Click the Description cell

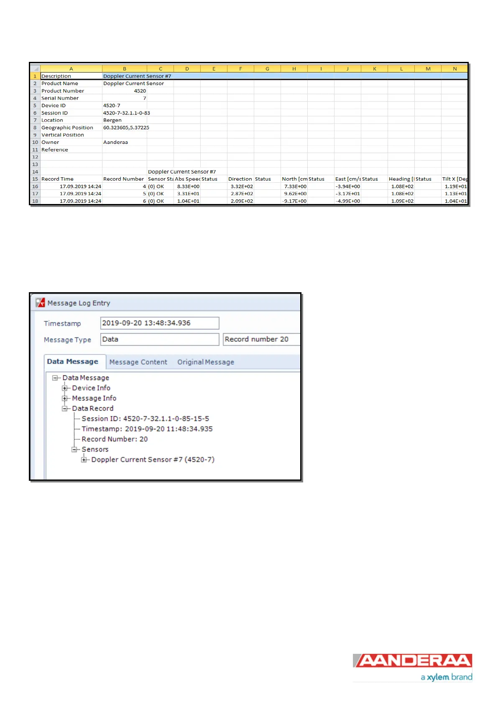pos(71,76)
